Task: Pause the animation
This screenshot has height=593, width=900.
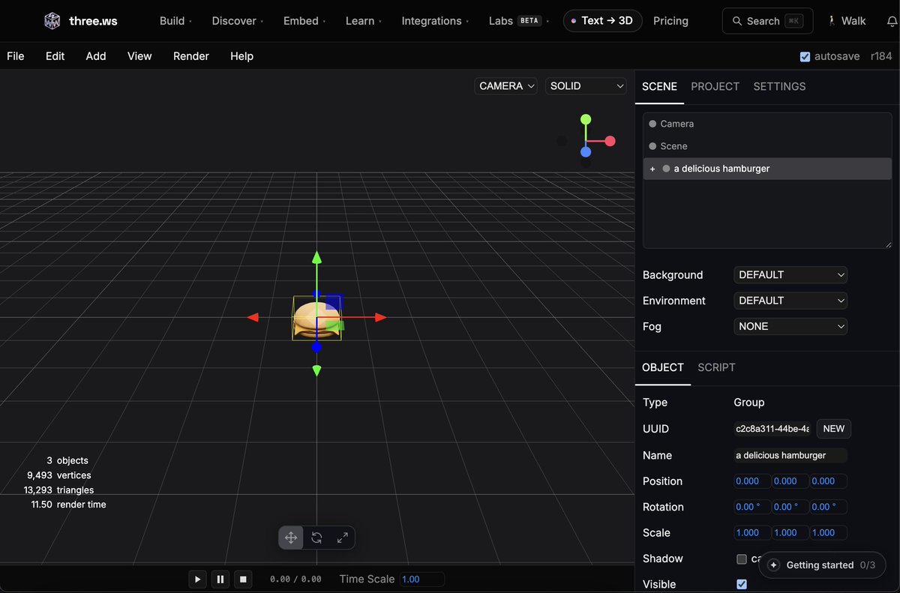Action: pyautogui.click(x=220, y=579)
